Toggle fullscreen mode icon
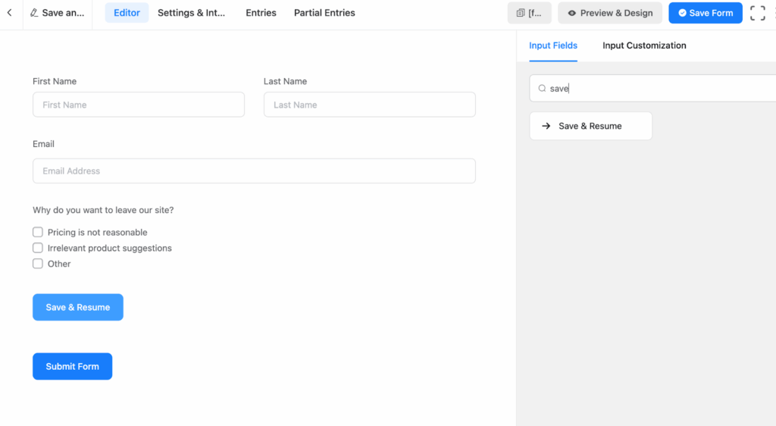Screen dimensions: 776x426 757,13
